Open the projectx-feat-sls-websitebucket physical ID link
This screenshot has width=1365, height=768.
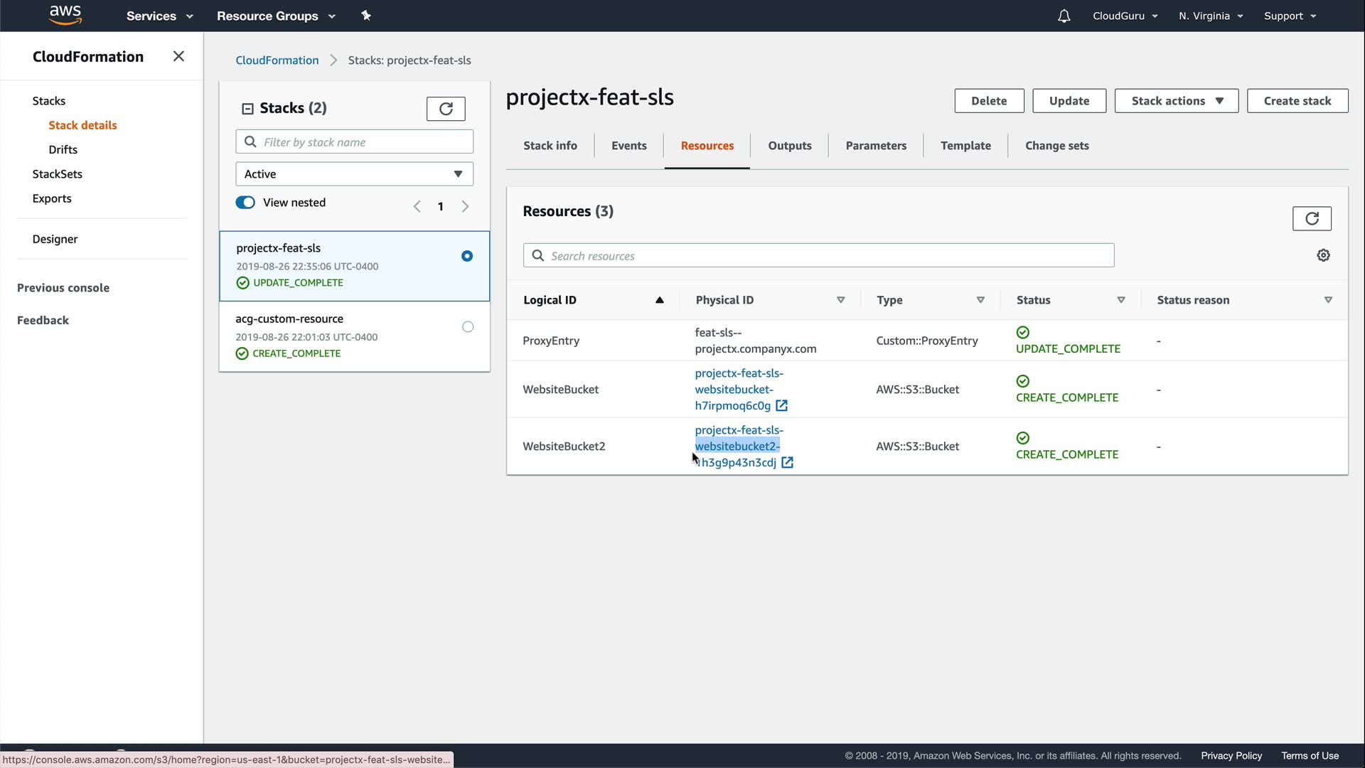click(x=734, y=390)
